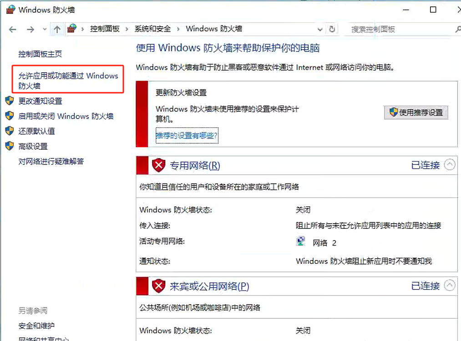
Task: Click red shield icon of 专用网络
Action: (x=159, y=165)
